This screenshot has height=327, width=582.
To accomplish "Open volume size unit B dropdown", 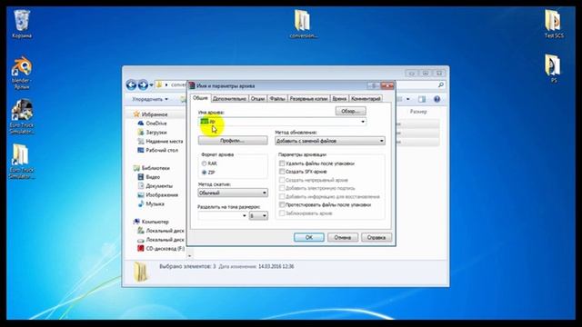I will 258,216.
